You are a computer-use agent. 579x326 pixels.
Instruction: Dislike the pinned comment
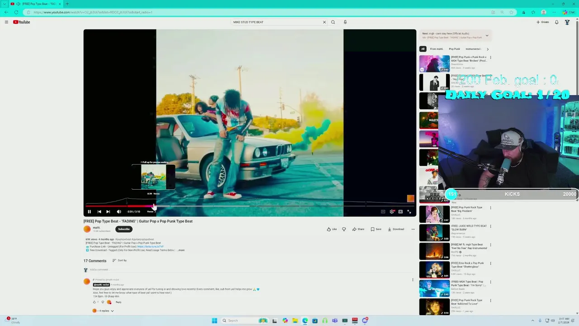(103, 302)
